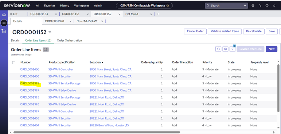Open list settings gear icon

point(226,49)
